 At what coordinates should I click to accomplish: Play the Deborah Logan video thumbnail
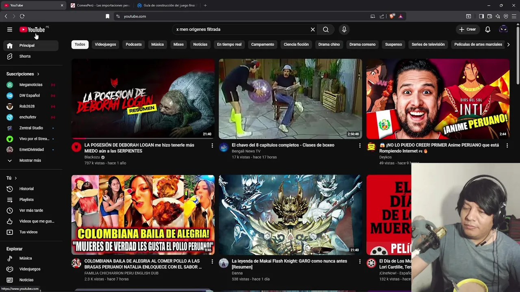pos(143,99)
